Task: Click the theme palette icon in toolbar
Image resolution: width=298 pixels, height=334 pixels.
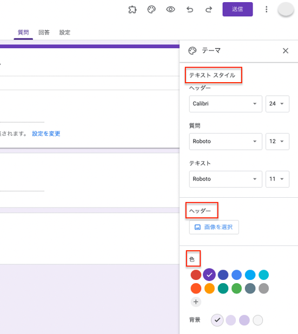Action: 151,10
